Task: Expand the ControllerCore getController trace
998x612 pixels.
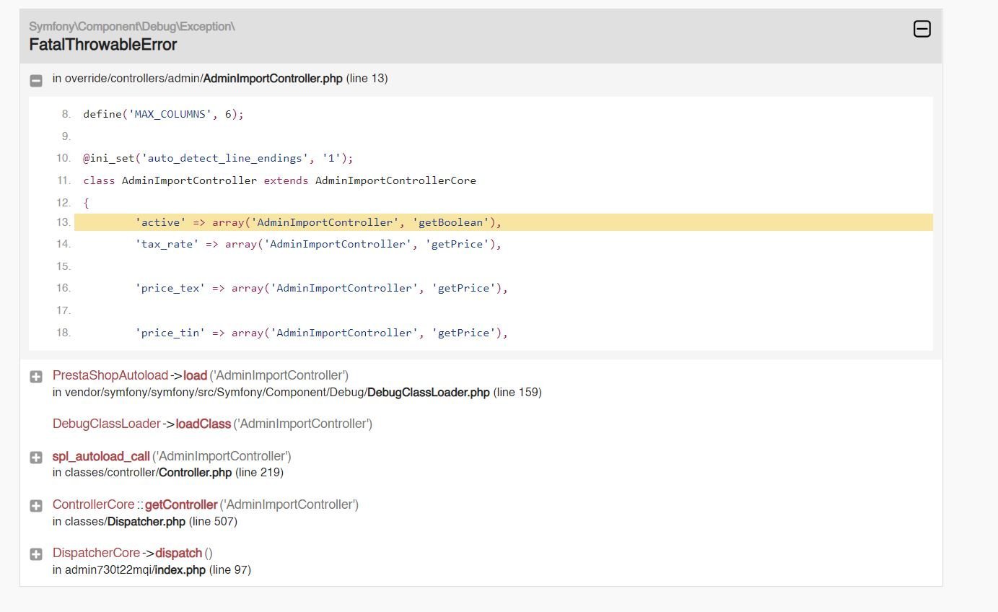Action: (36, 506)
